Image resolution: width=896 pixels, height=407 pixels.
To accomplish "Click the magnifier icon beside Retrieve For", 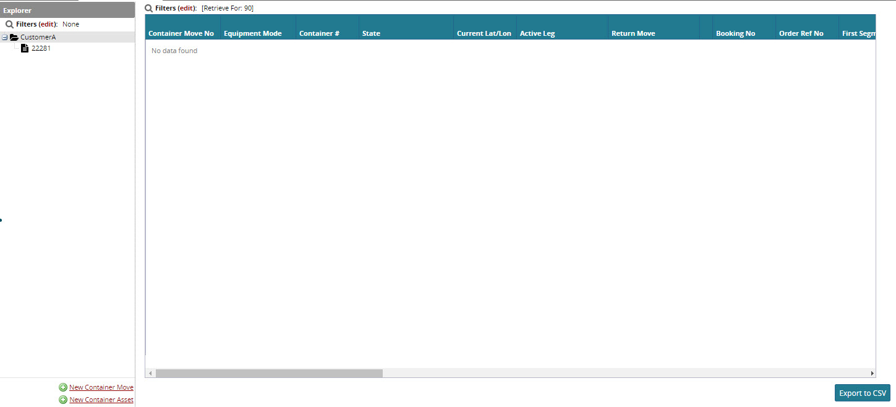I will pyautogui.click(x=148, y=9).
